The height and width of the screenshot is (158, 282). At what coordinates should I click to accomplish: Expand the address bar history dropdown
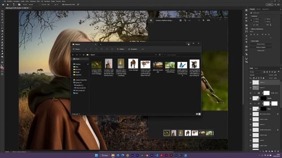[x=156, y=55]
